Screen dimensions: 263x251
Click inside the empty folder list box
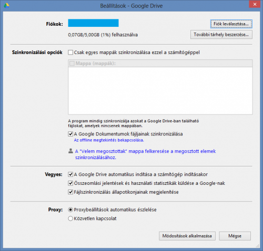click(x=160, y=91)
